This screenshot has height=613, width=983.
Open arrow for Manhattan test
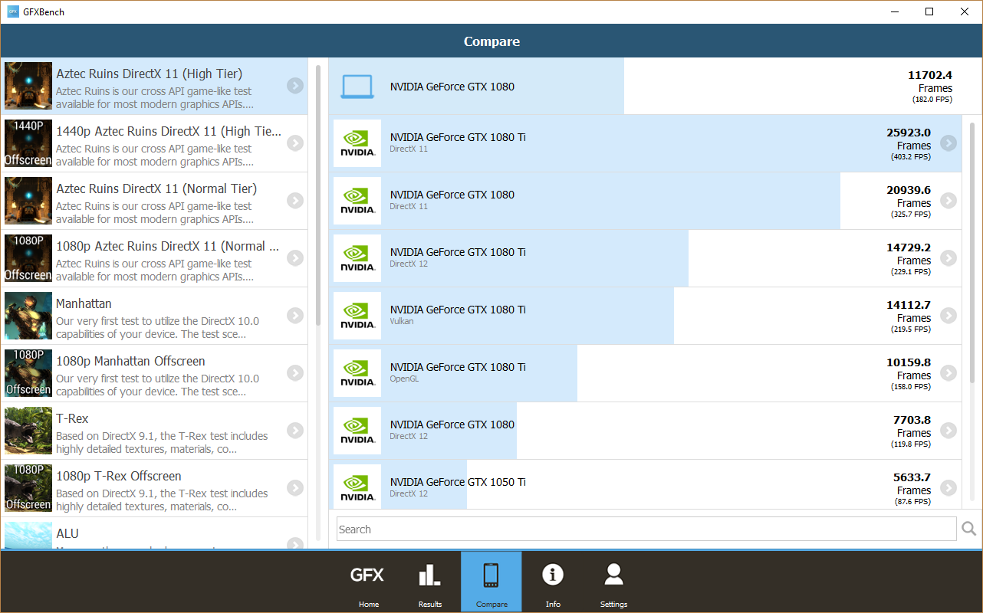295,315
